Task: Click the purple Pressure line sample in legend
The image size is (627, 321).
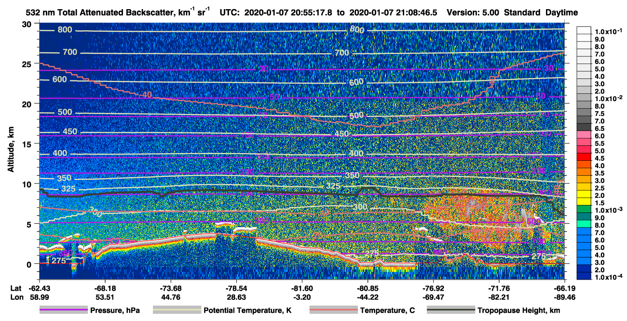Action: click(x=63, y=310)
